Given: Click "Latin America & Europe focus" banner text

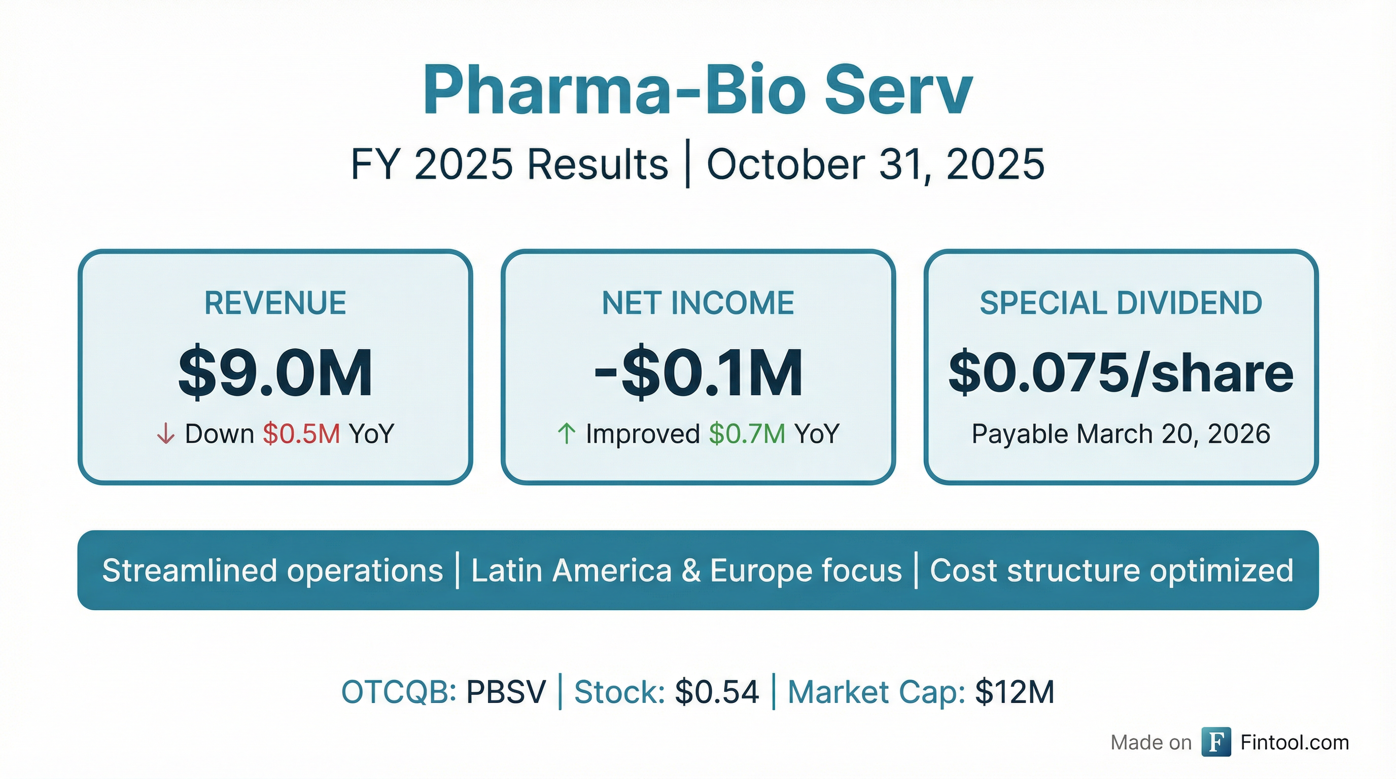Looking at the screenshot, I should point(686,571).
